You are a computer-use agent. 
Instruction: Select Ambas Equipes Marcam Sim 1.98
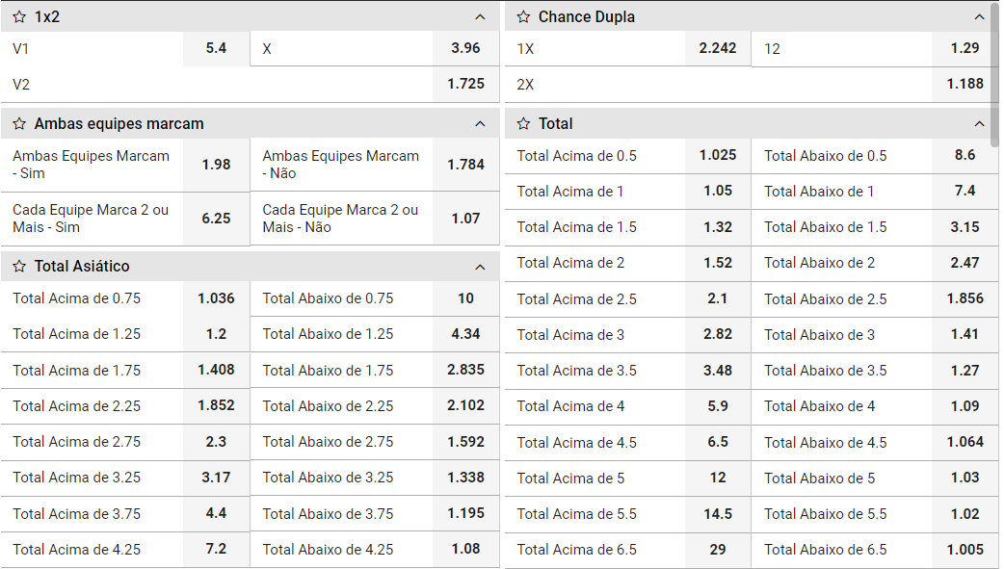[x=216, y=165]
